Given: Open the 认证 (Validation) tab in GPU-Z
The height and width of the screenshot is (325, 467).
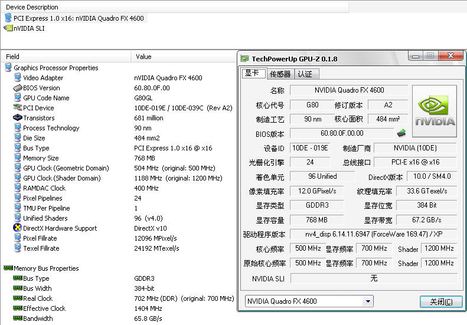Looking at the screenshot, I should 306,74.
